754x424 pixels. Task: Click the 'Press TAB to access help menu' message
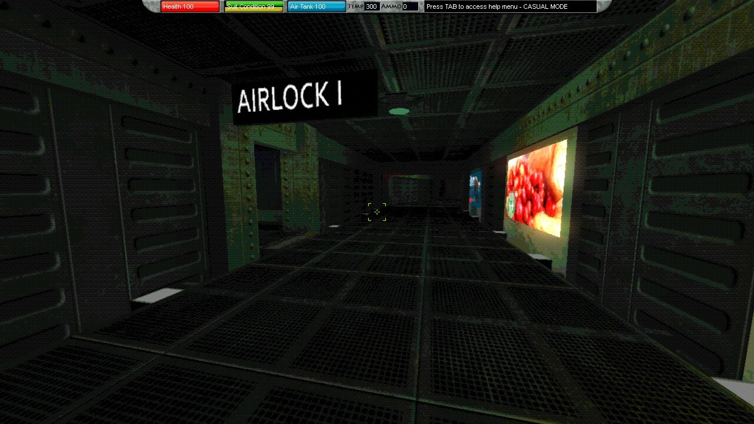[510, 6]
